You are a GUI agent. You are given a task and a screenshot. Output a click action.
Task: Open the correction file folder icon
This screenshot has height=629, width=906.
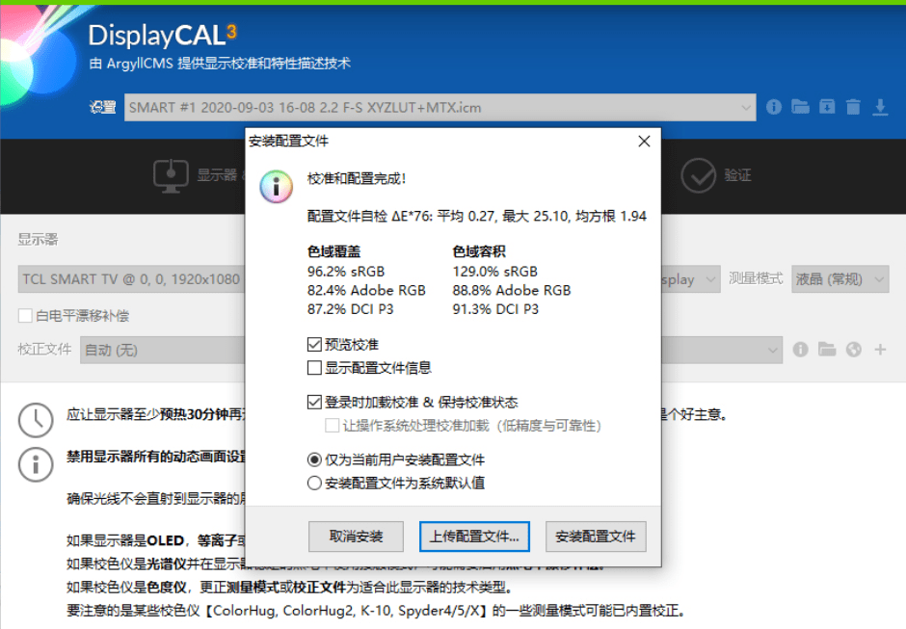pyautogui.click(x=827, y=350)
